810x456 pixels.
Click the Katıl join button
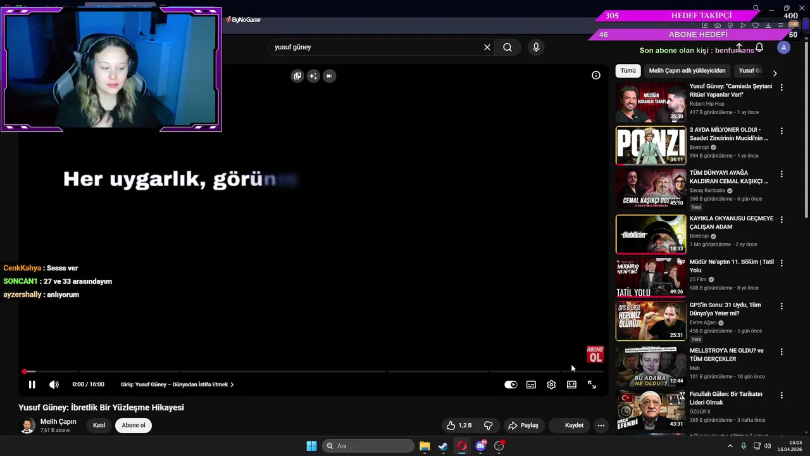click(99, 426)
